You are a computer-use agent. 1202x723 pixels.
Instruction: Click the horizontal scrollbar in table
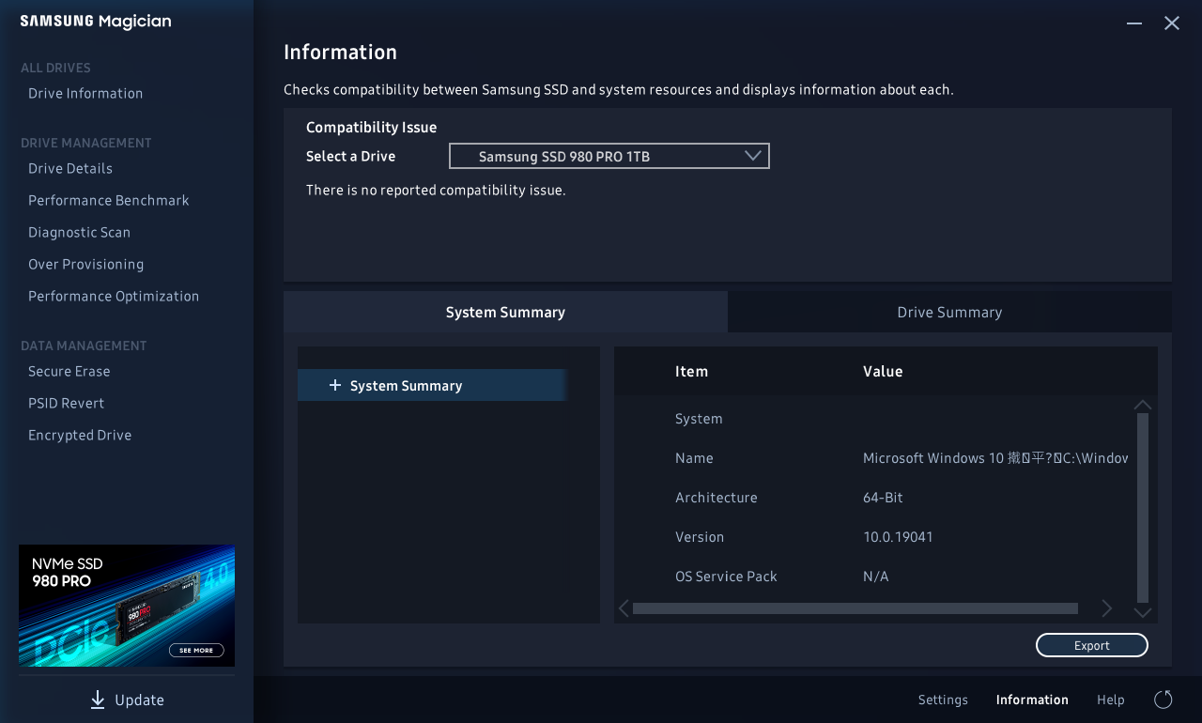click(x=855, y=608)
